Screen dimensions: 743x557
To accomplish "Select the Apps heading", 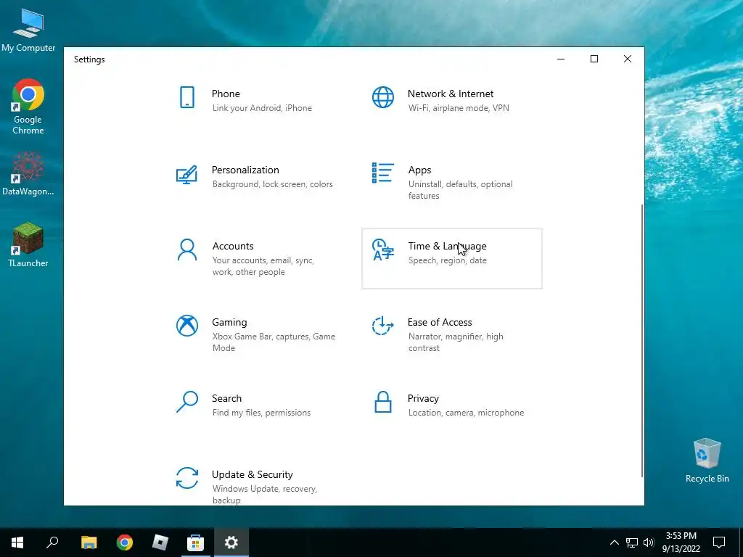I will [x=419, y=170].
